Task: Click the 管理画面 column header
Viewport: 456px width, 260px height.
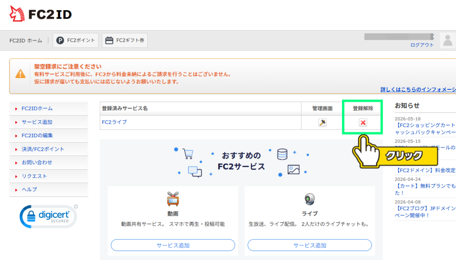Action: pyautogui.click(x=322, y=108)
